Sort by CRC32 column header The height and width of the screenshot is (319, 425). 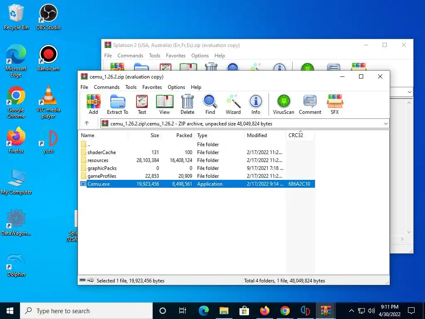click(300, 135)
